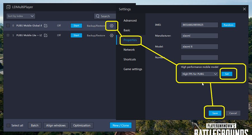Screen dimensions: 252x135
Task: Click Backup/Restore for PUBG Mobile Global
Action: coord(96,26)
